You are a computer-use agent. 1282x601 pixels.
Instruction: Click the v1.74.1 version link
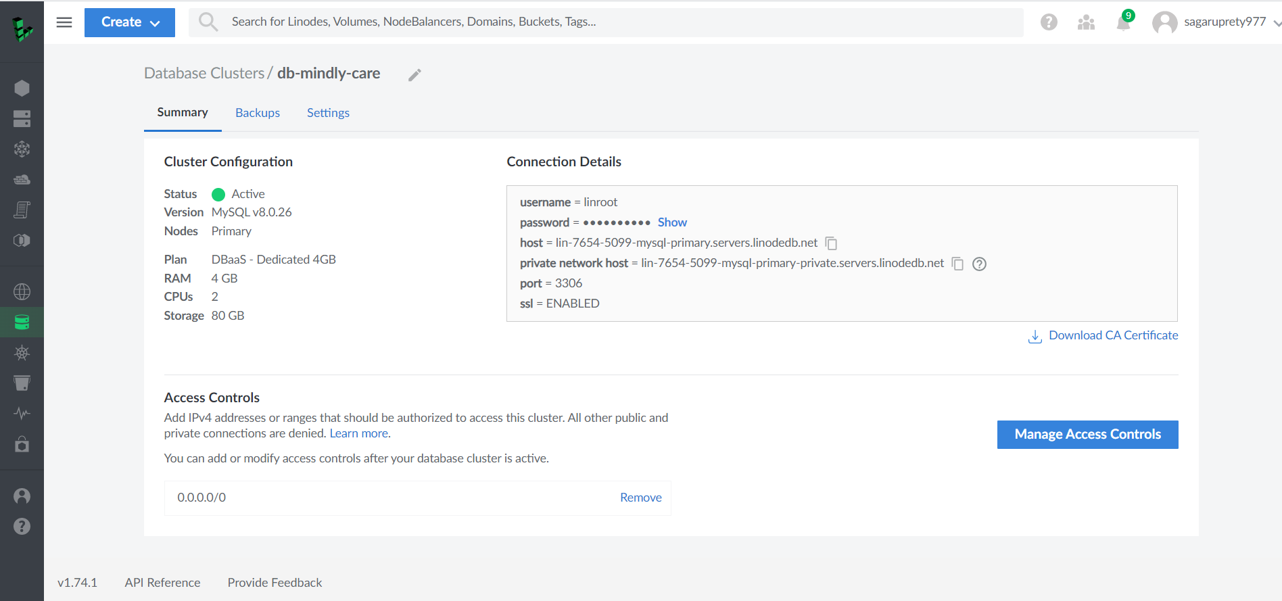77,583
